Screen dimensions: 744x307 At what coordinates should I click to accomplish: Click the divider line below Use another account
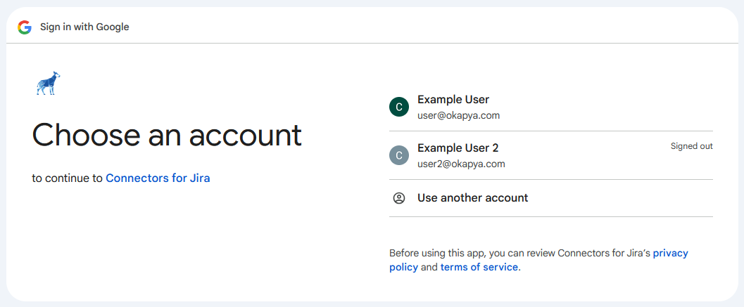tap(550, 216)
